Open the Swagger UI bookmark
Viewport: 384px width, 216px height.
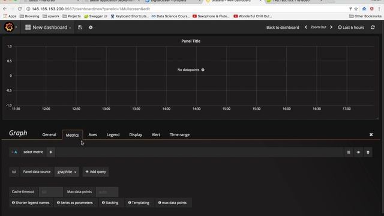pyautogui.click(x=96, y=16)
